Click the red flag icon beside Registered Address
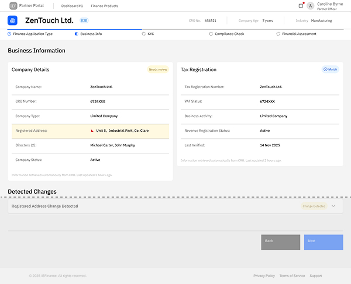 [x=92, y=131]
